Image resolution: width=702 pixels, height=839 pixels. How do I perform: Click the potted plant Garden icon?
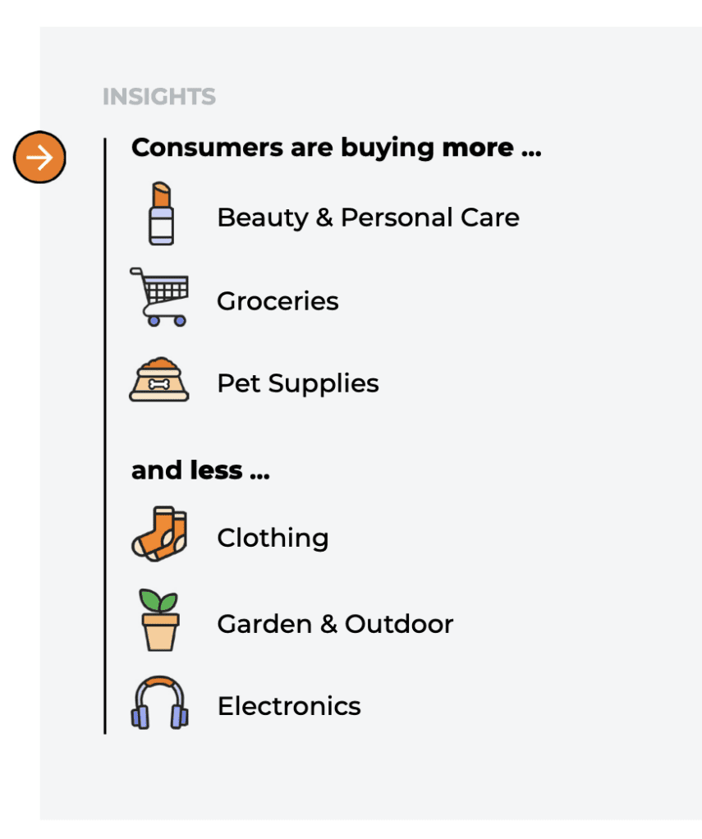[159, 621]
